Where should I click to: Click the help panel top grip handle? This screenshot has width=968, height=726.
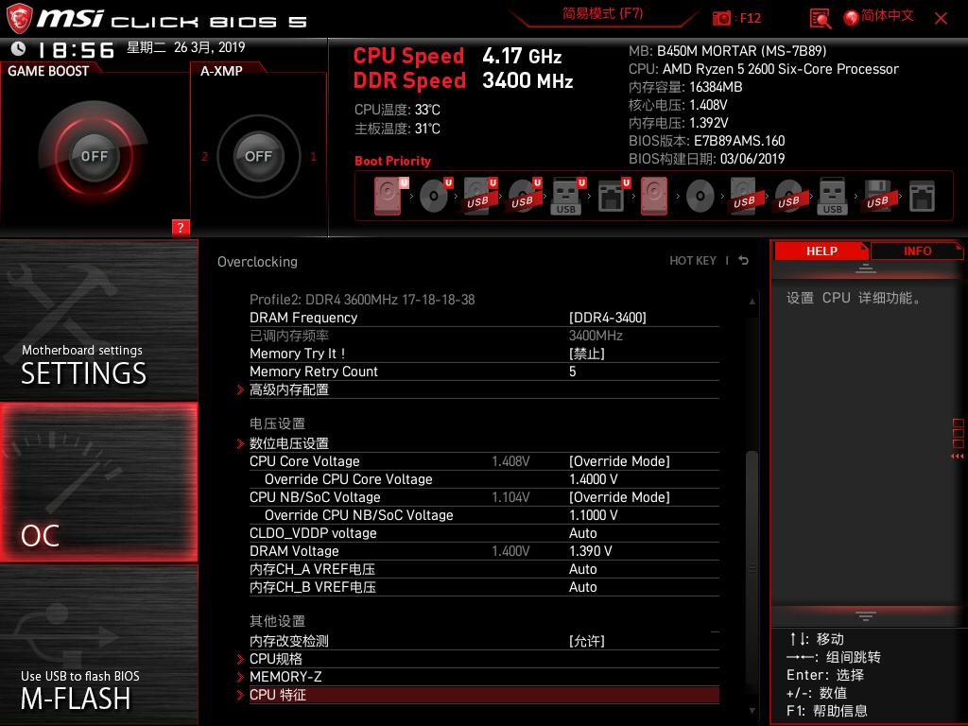866,268
